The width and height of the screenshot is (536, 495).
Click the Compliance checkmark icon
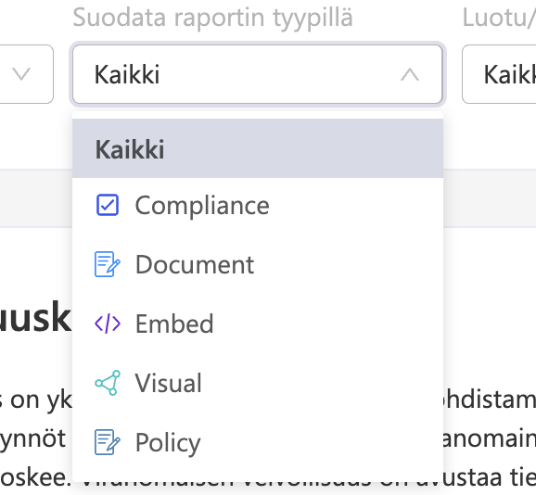[108, 205]
